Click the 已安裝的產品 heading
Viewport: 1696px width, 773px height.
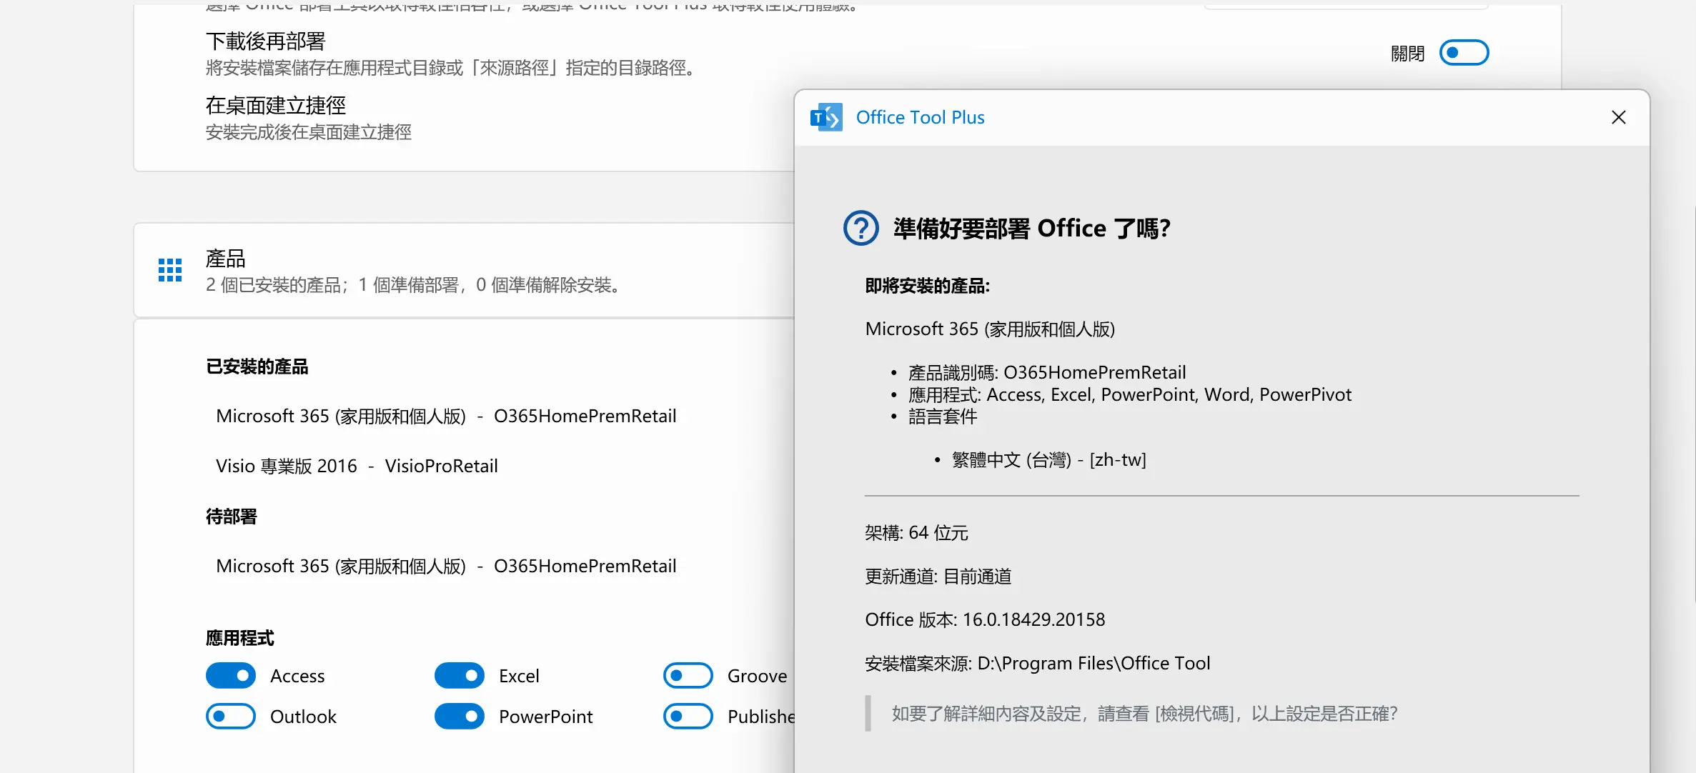(257, 367)
